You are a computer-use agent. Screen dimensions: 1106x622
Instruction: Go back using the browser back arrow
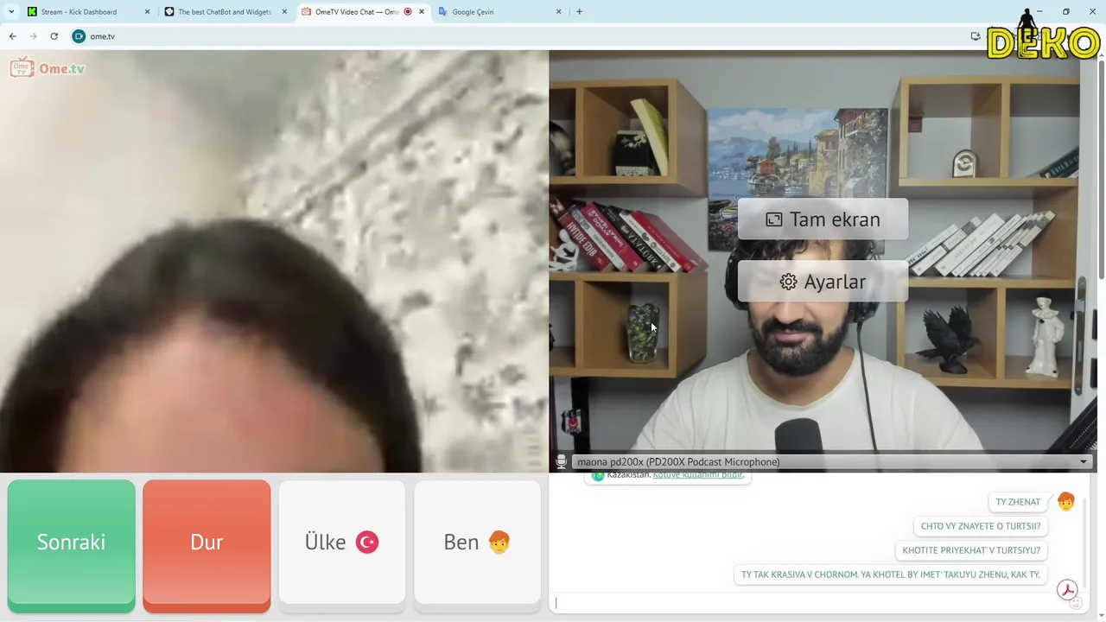click(12, 36)
